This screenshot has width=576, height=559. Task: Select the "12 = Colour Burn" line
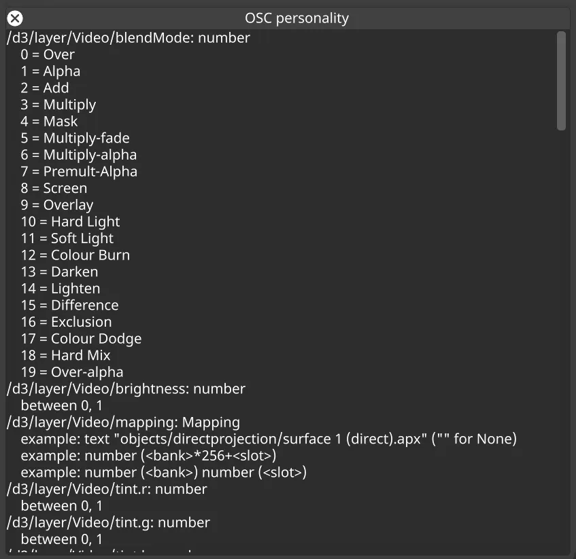point(75,255)
